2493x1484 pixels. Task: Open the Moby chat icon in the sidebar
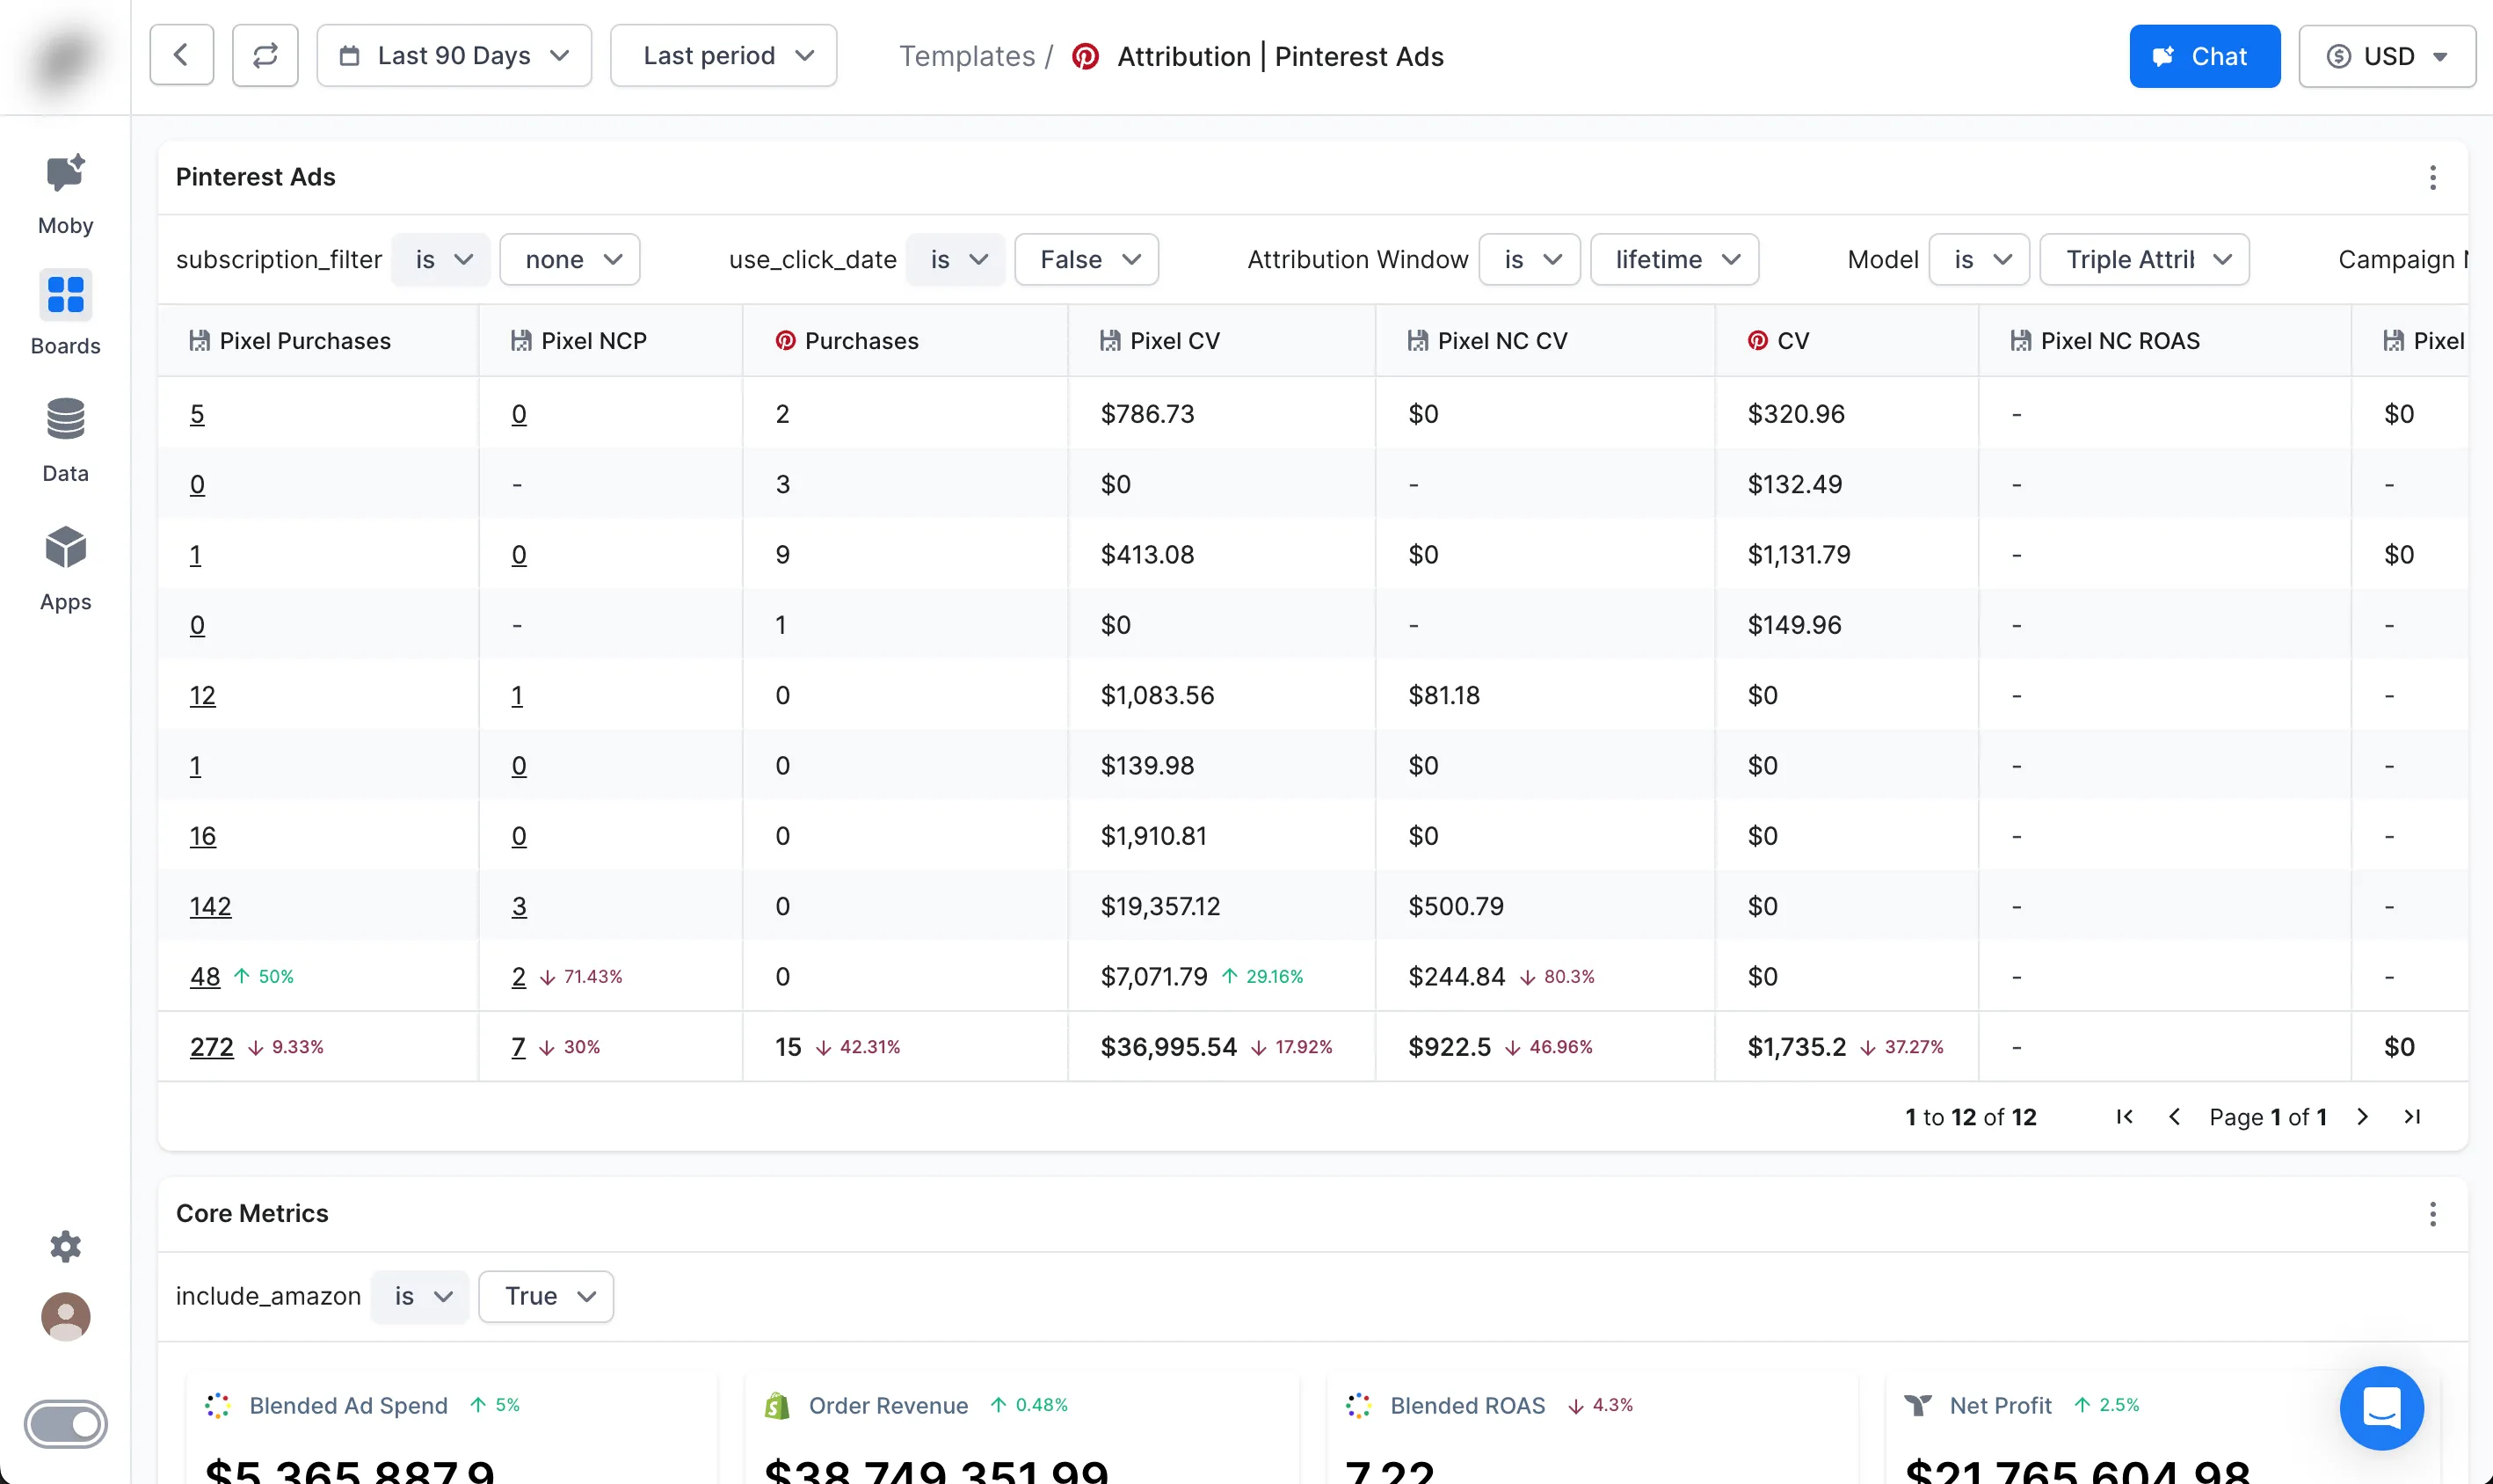[65, 175]
